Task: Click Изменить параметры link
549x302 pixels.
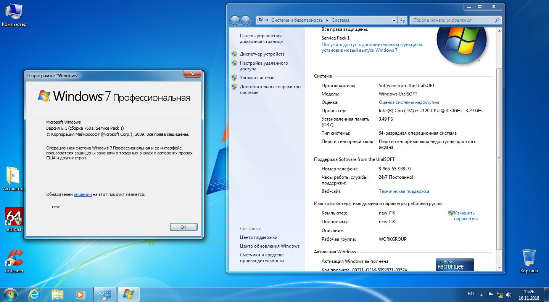Action: [465, 216]
